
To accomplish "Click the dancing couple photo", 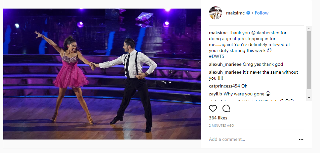I will [102, 74].
